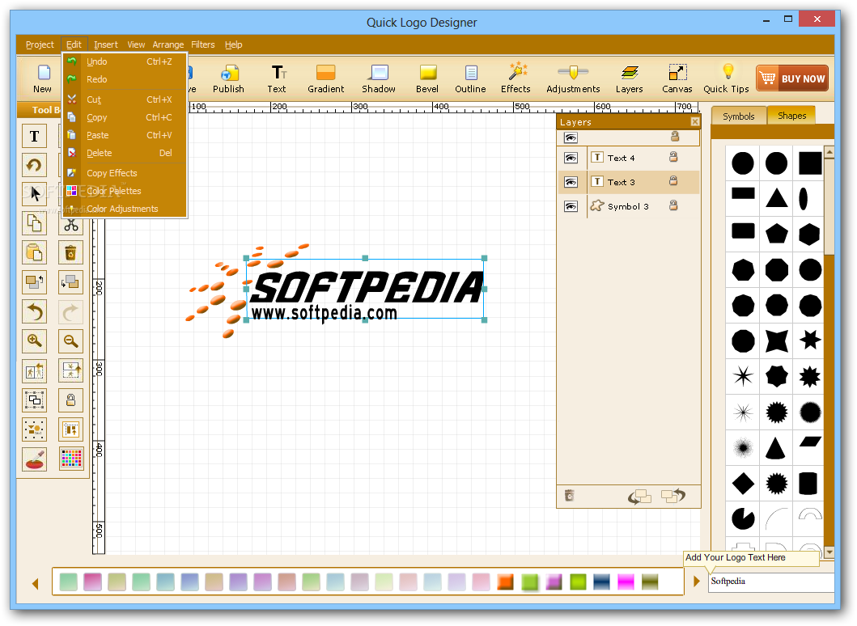
Task: Close the Layers panel
Action: coord(694,122)
